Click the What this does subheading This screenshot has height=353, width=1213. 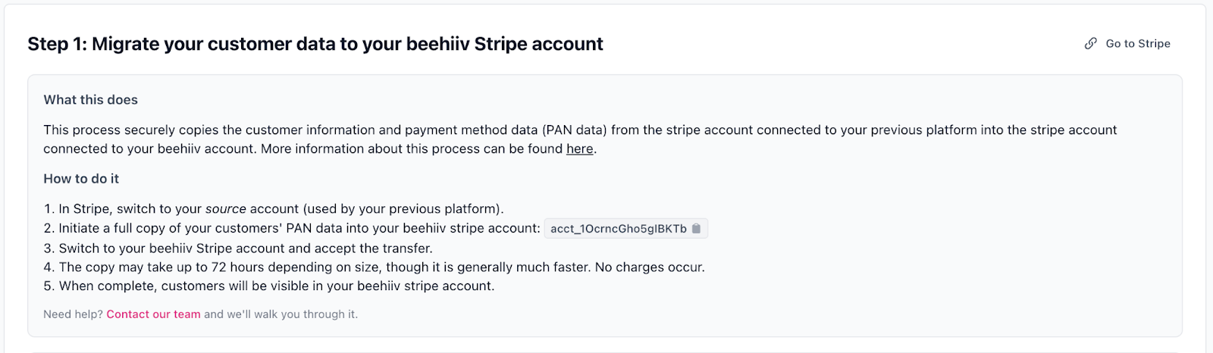point(90,100)
